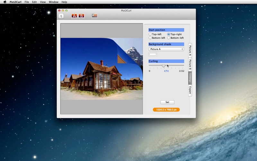
Task: Click the curled house picture preview
Action: (102, 69)
